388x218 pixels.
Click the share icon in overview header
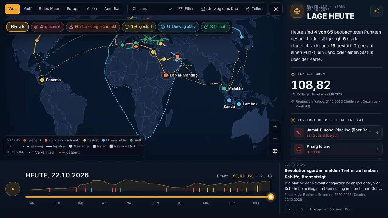click(376, 11)
